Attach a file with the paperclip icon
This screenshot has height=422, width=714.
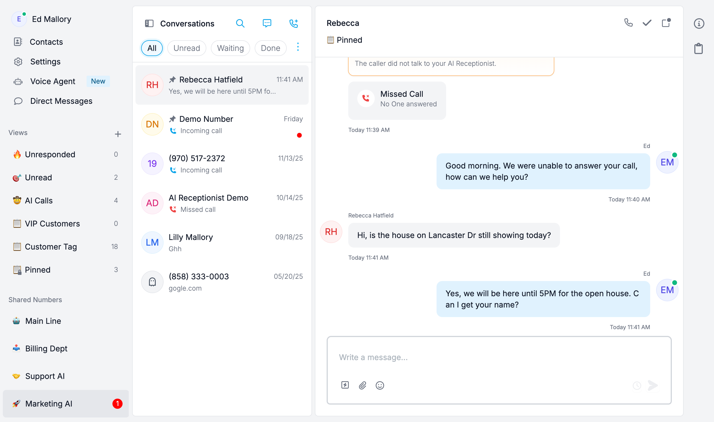[x=362, y=385]
